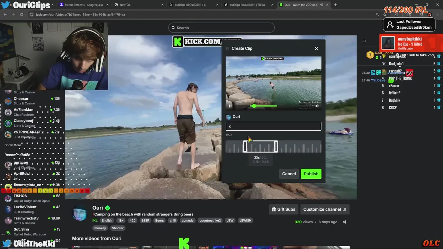The image size is (443, 249).
Task: Open Sgt_Sinn recommended channel
Action: pyautogui.click(x=33, y=232)
